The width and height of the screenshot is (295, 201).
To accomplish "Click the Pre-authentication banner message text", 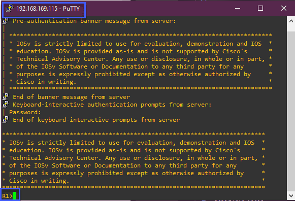I will (x=94, y=21).
